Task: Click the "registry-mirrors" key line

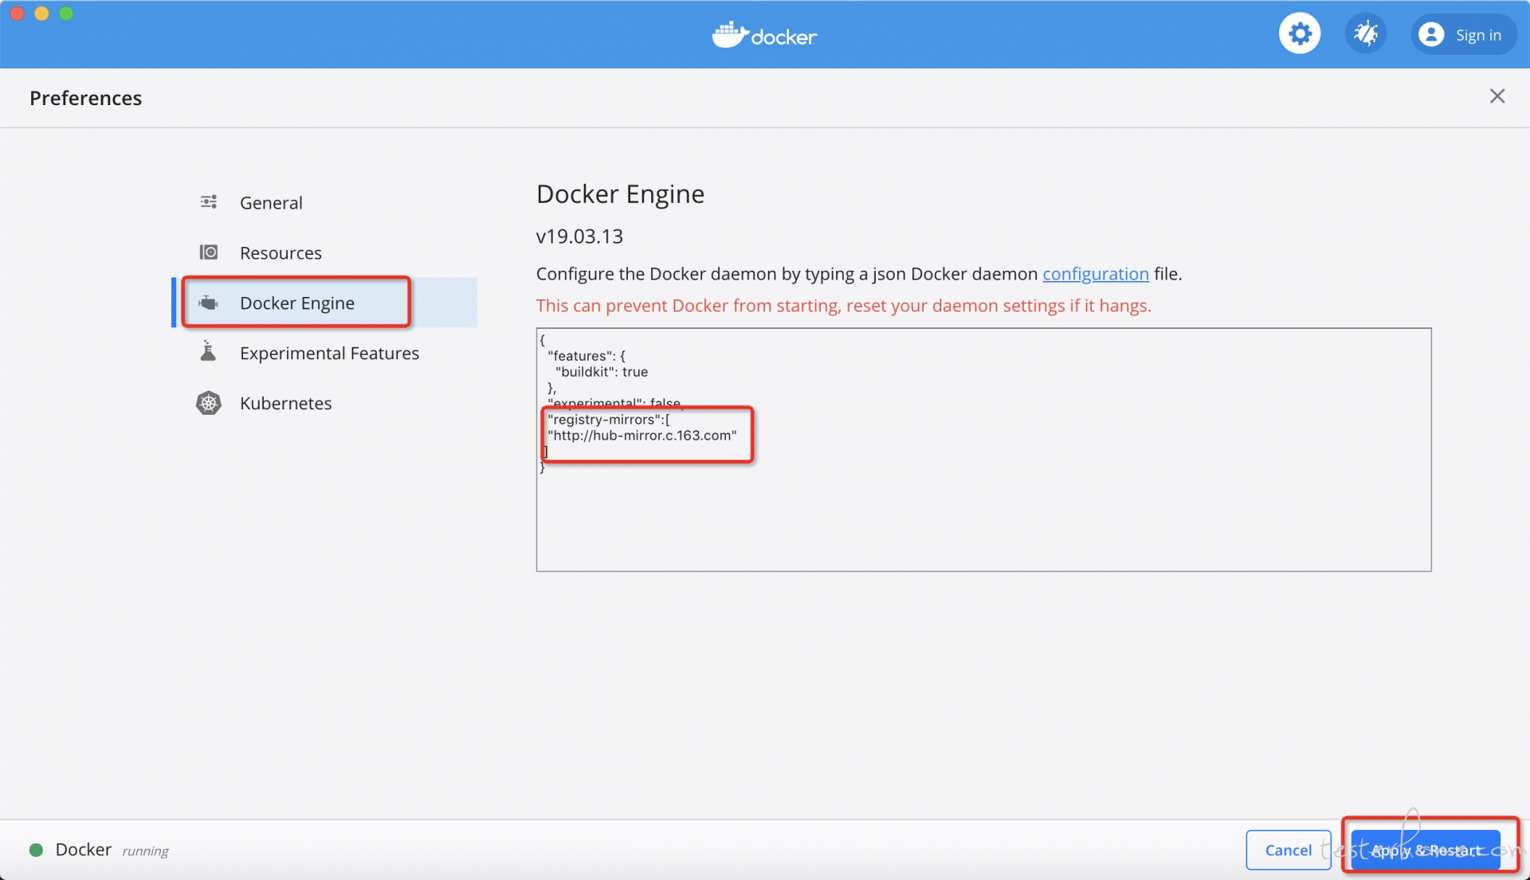Action: pos(609,420)
